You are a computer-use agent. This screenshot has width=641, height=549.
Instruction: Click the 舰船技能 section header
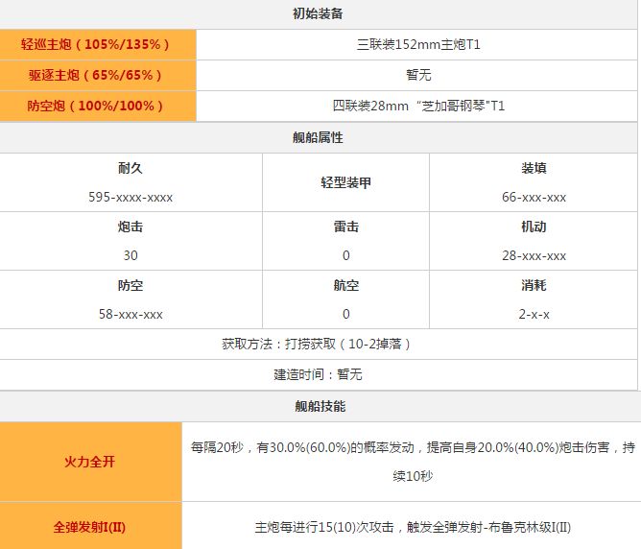(x=319, y=406)
